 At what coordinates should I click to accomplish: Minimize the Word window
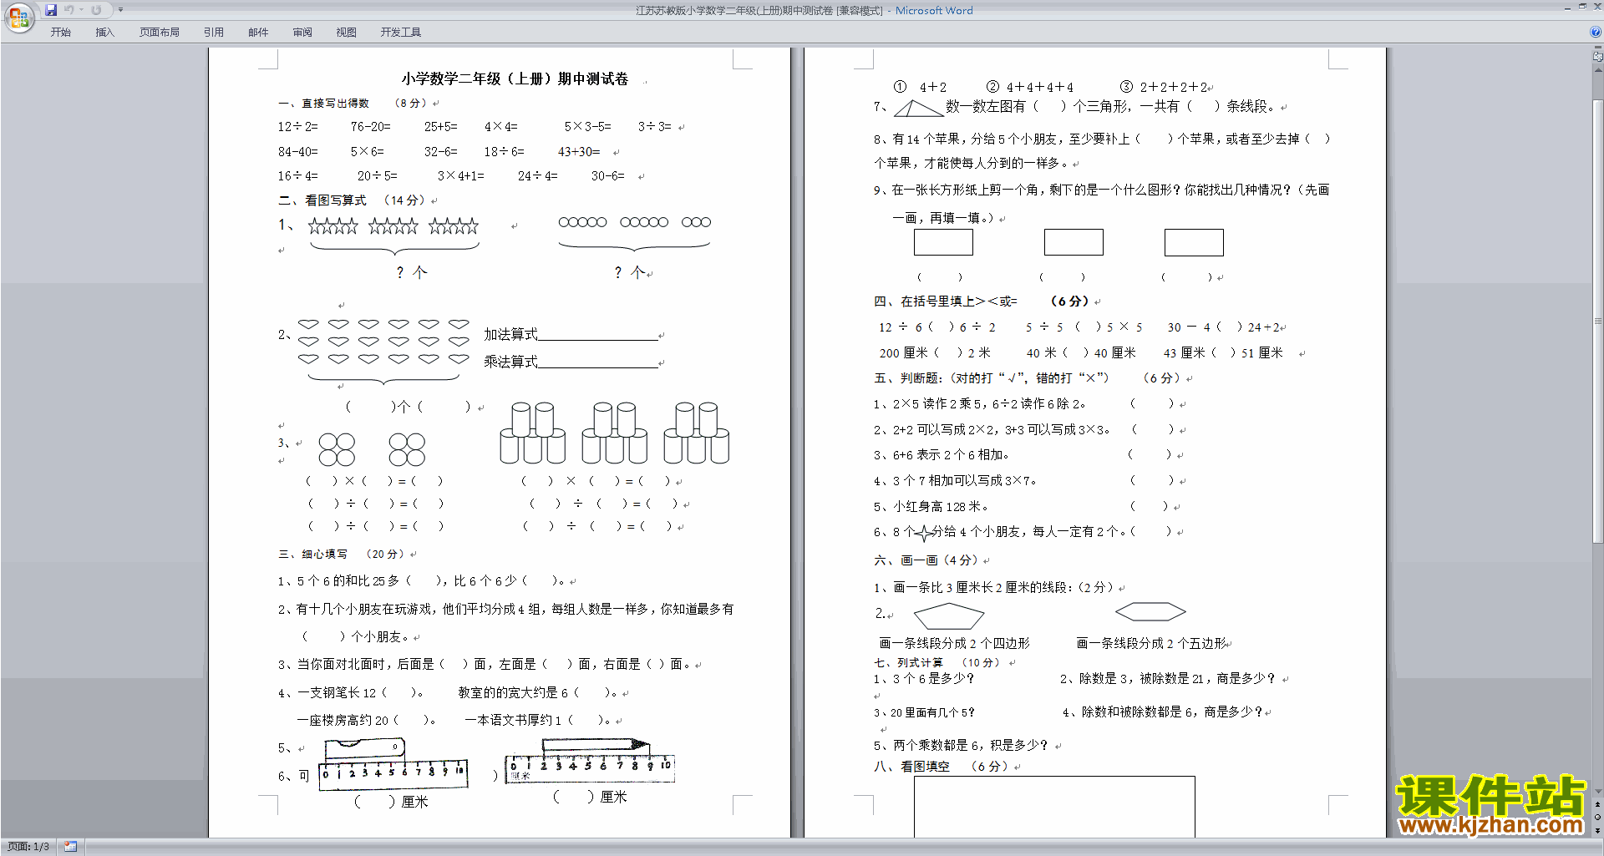1567,8
